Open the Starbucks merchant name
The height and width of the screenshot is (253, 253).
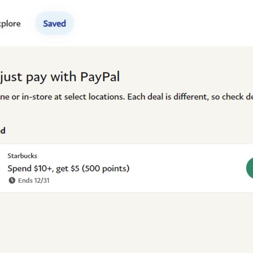click(22, 156)
